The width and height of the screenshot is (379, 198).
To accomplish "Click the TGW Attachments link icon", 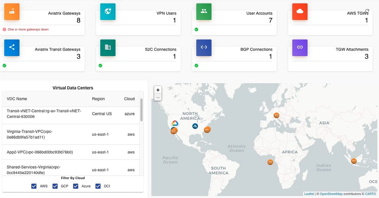I will [300, 48].
